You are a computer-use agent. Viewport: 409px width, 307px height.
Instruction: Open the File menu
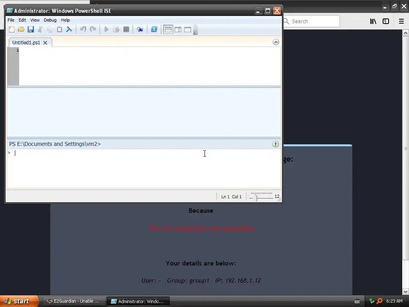11,20
